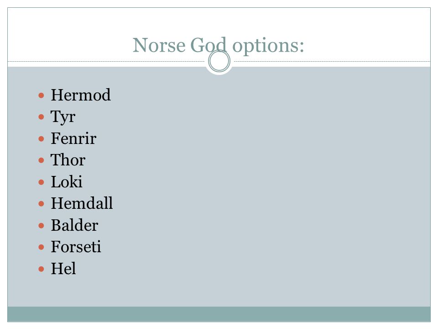This screenshot has height=329, width=438.
Task: Click the slide title 'Norse God options:'
Action: [218, 45]
